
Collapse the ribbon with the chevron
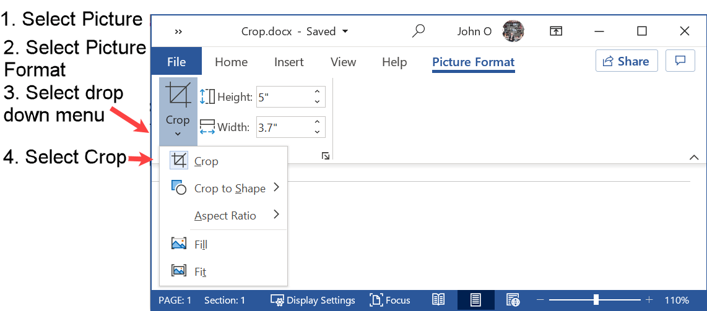(693, 158)
